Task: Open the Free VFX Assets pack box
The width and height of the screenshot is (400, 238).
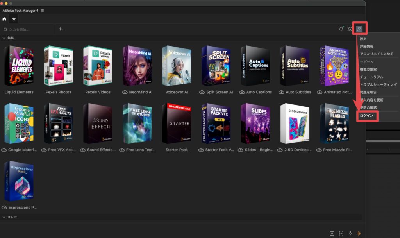Action: pos(59,123)
